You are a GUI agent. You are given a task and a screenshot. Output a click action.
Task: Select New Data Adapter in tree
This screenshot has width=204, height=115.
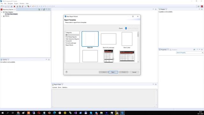(x=12, y=14)
